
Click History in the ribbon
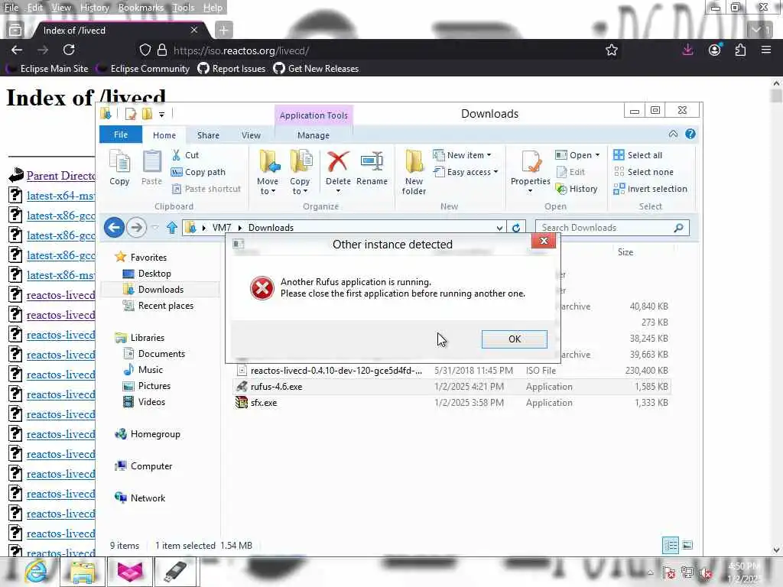click(577, 189)
